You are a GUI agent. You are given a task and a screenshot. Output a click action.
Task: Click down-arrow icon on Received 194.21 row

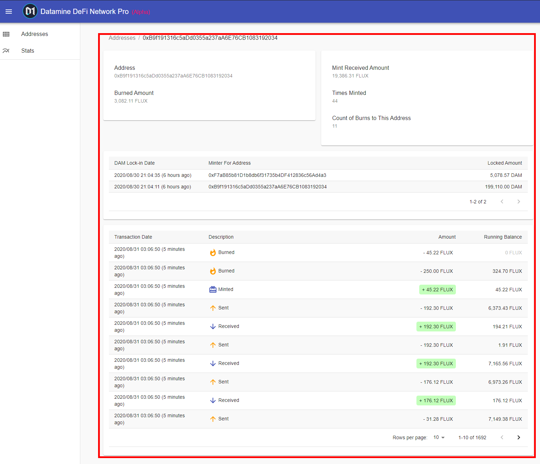tap(213, 327)
